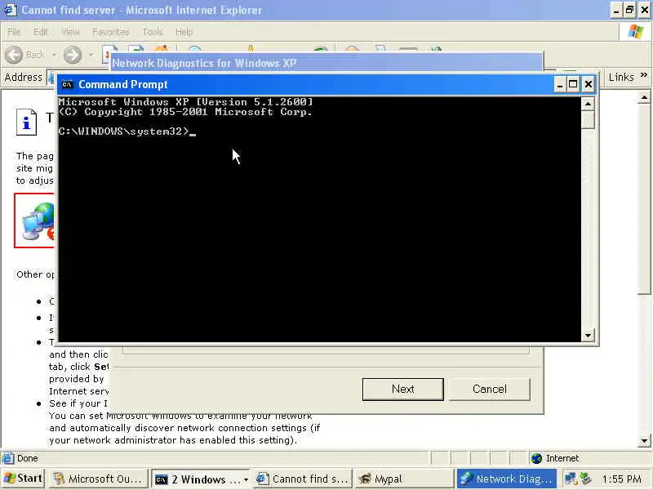Image resolution: width=653 pixels, height=490 pixels.
Task: Click IE page scrollbar up arrow
Action: pos(644,97)
